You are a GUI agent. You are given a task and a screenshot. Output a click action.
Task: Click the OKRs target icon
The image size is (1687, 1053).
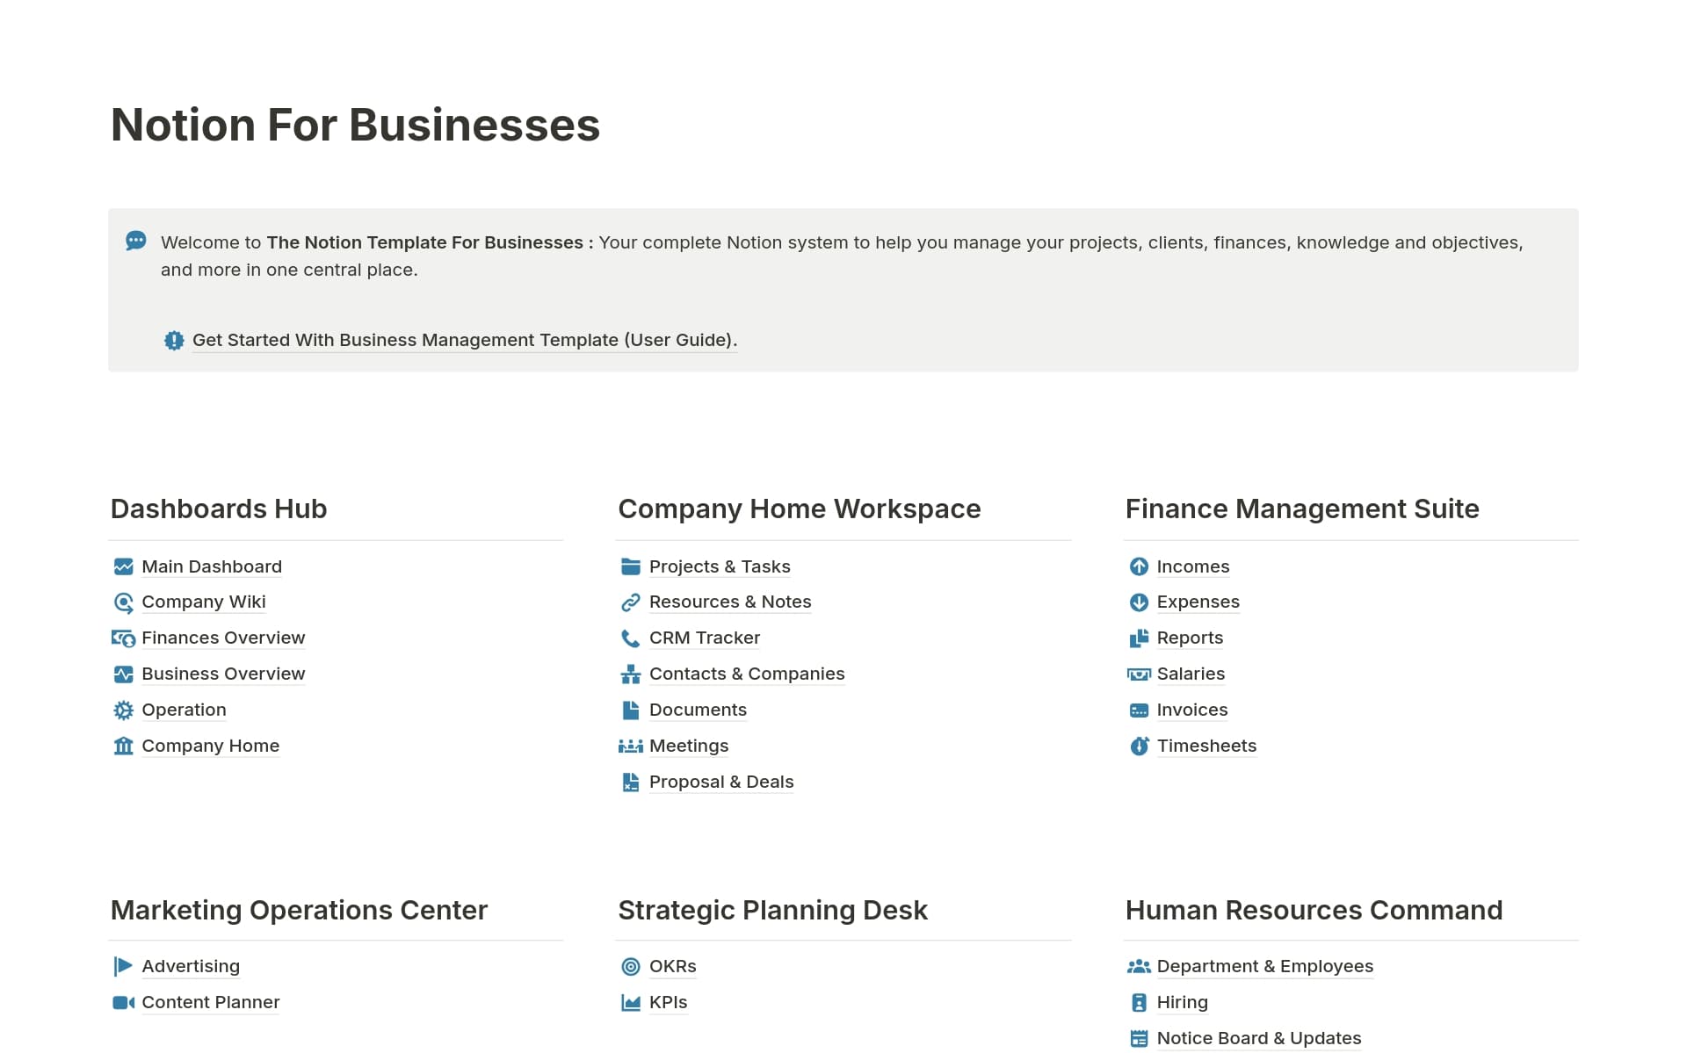[631, 966]
